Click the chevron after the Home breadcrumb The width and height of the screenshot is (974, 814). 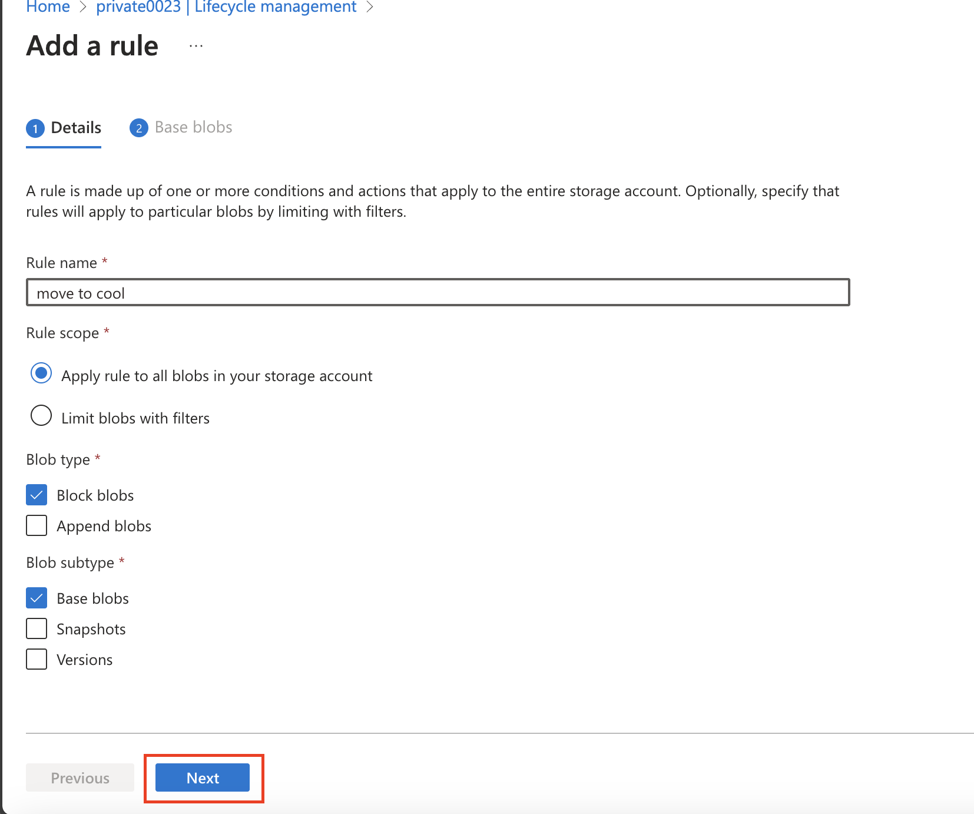pos(83,7)
